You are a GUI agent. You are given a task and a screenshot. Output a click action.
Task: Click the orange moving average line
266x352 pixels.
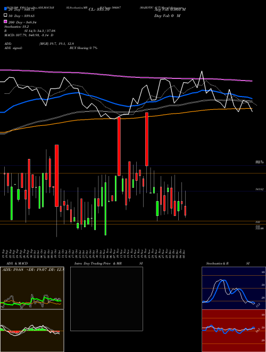coord(126,118)
